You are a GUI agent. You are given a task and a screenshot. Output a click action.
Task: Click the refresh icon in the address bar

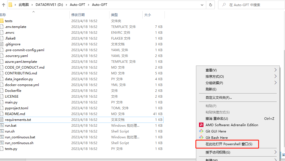[x=210, y=5]
